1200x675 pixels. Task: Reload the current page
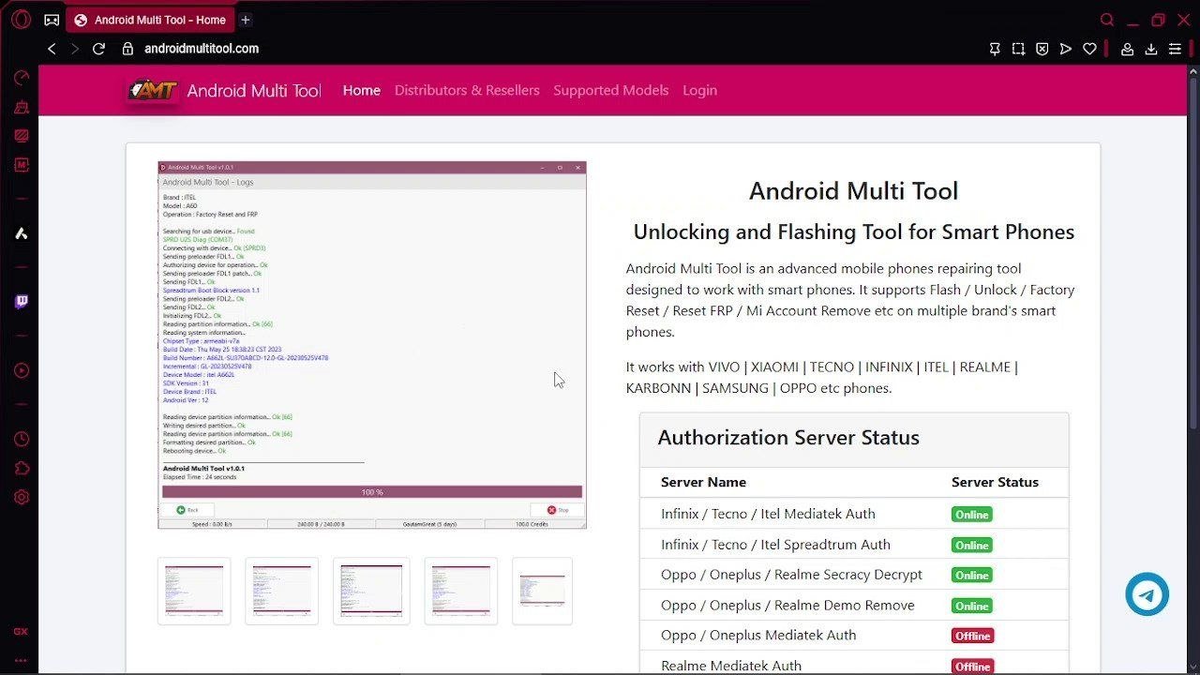coord(98,49)
